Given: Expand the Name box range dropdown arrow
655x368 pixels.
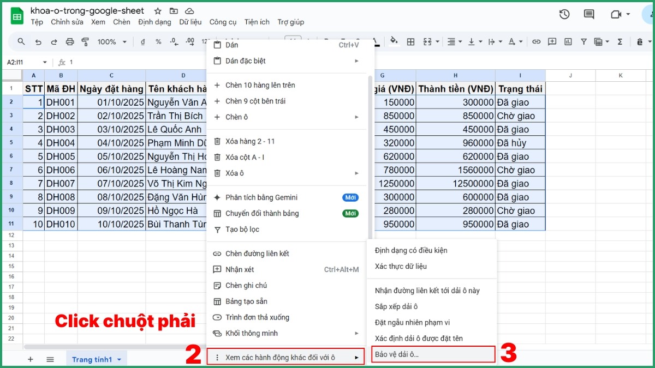Looking at the screenshot, I should 45,62.
